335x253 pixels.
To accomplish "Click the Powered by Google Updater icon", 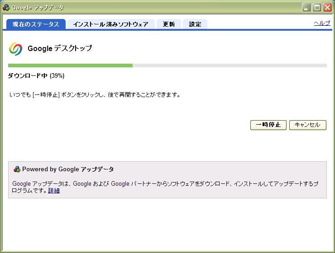I will tap(17, 169).
